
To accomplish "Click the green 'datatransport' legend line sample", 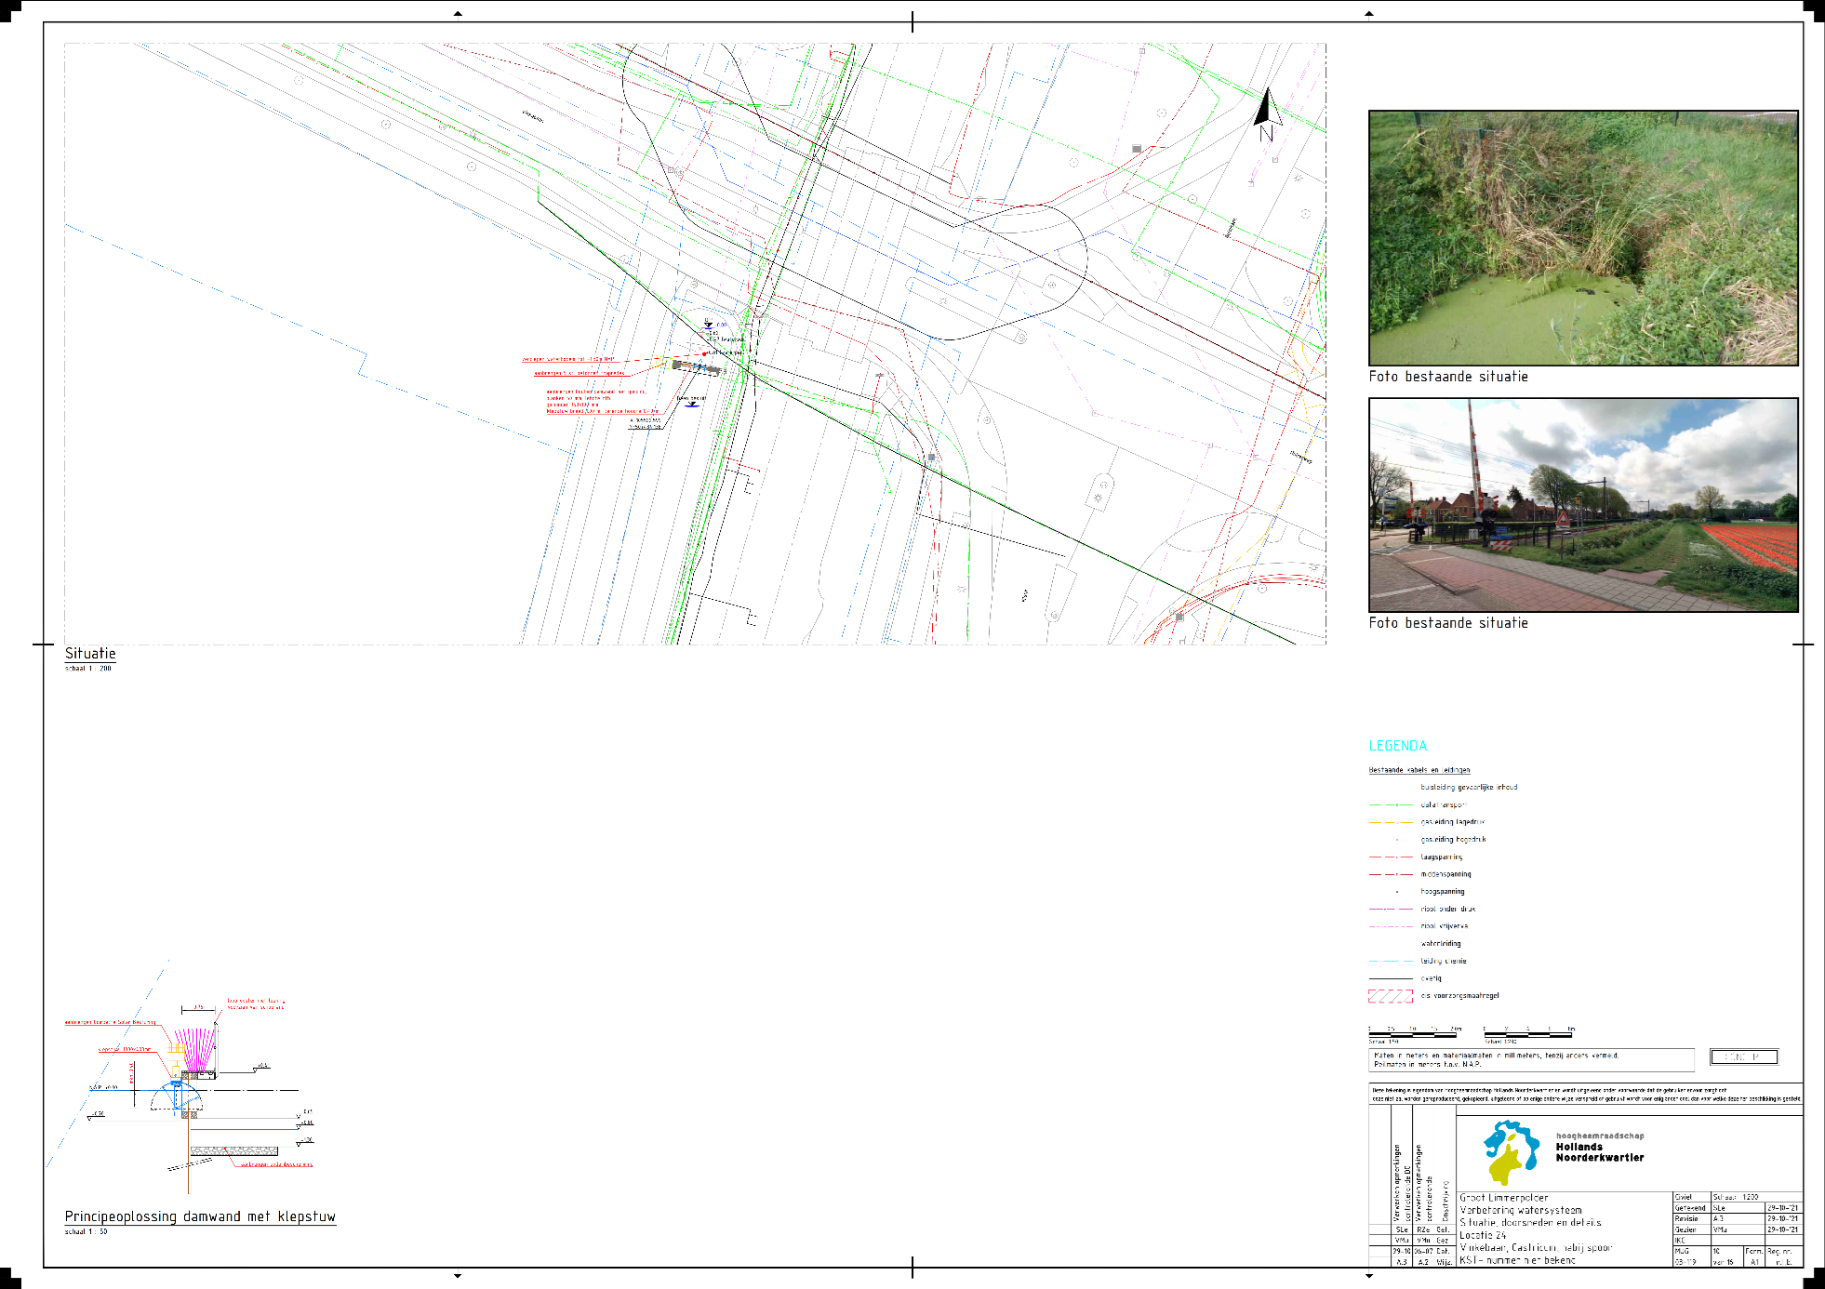I will coord(1391,804).
